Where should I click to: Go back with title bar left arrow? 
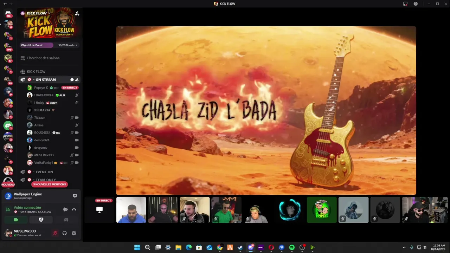5,4
